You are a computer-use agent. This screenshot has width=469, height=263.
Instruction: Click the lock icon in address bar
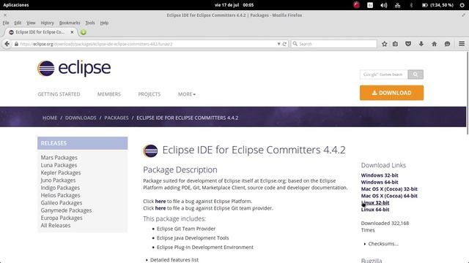(16, 44)
